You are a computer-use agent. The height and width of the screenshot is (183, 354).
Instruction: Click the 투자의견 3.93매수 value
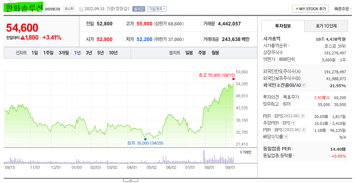point(322,98)
